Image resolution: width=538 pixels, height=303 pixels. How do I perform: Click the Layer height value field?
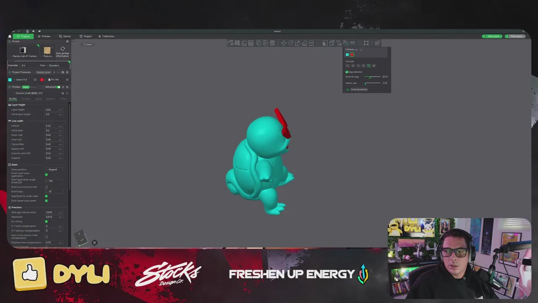(x=54, y=109)
